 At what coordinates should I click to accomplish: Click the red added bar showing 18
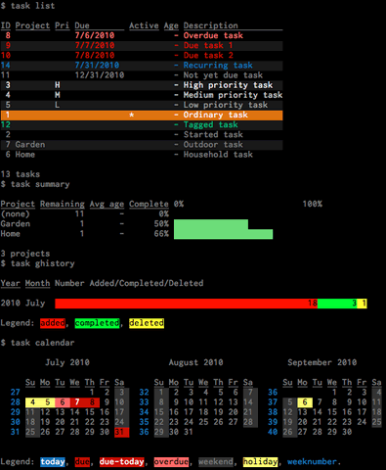tap(186, 304)
